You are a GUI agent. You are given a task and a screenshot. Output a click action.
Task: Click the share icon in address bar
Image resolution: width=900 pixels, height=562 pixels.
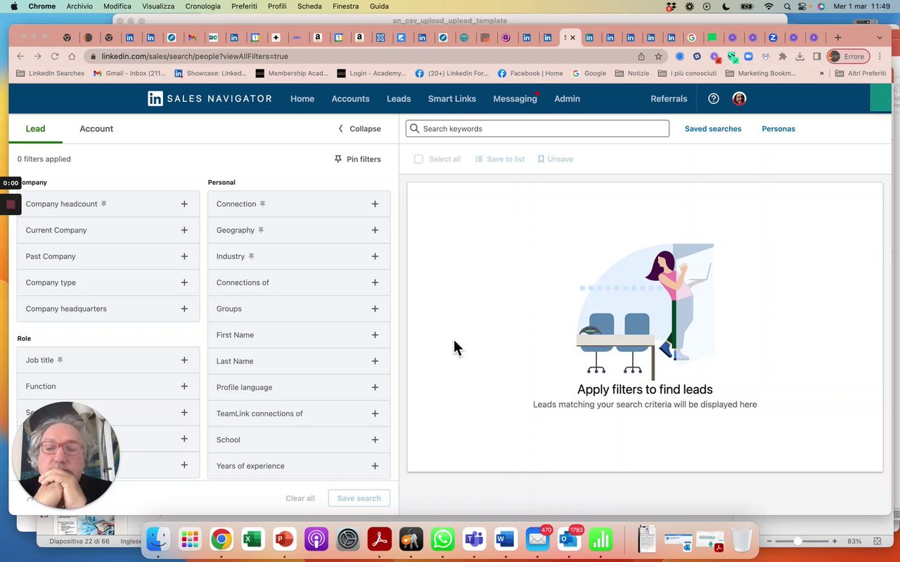[641, 56]
